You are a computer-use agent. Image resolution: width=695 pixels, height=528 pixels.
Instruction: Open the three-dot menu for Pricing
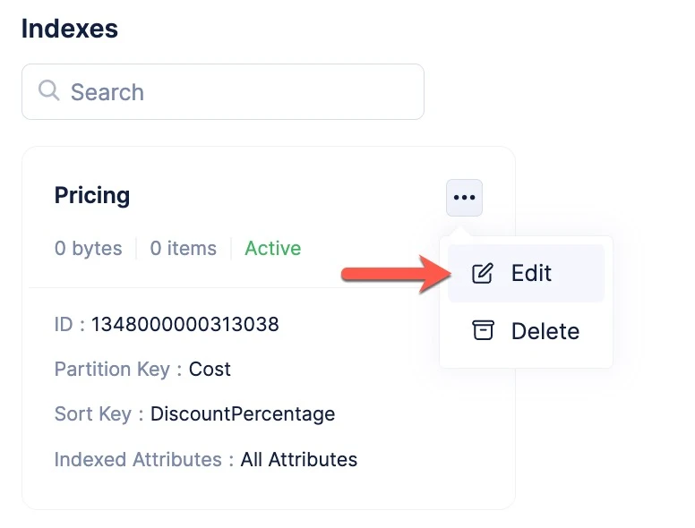click(464, 198)
